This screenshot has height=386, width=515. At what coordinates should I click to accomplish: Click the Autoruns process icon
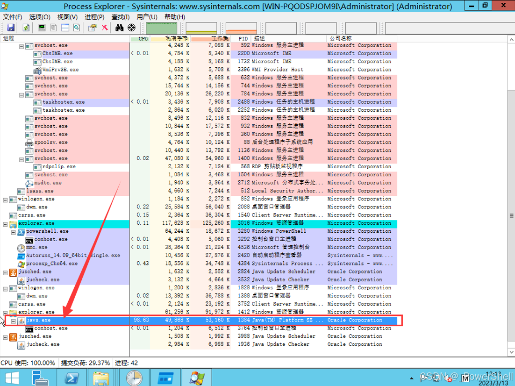(x=21, y=256)
